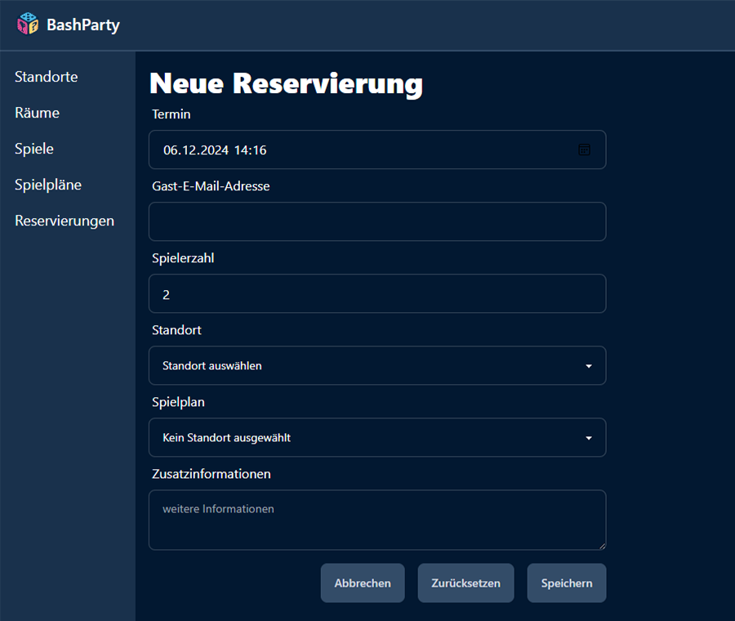
Task: Open the Standorte page in sidebar
Action: coord(47,77)
